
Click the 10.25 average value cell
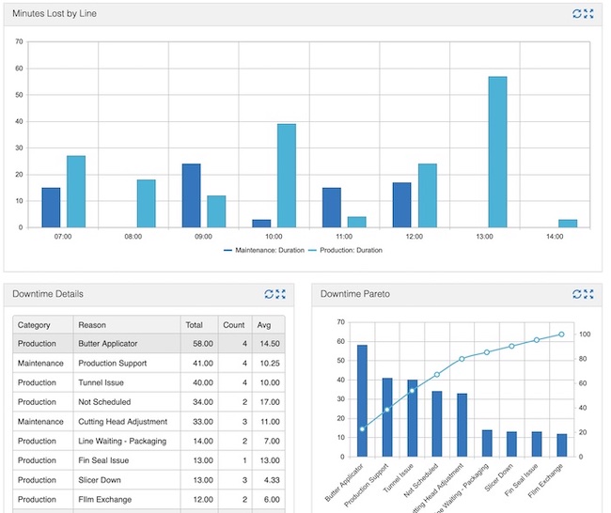click(269, 363)
